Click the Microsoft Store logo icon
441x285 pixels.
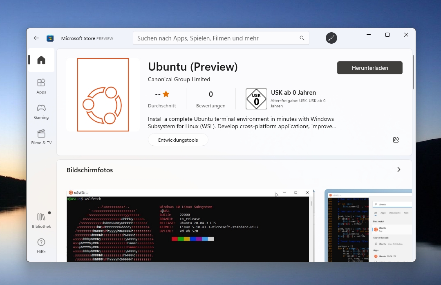coord(50,38)
